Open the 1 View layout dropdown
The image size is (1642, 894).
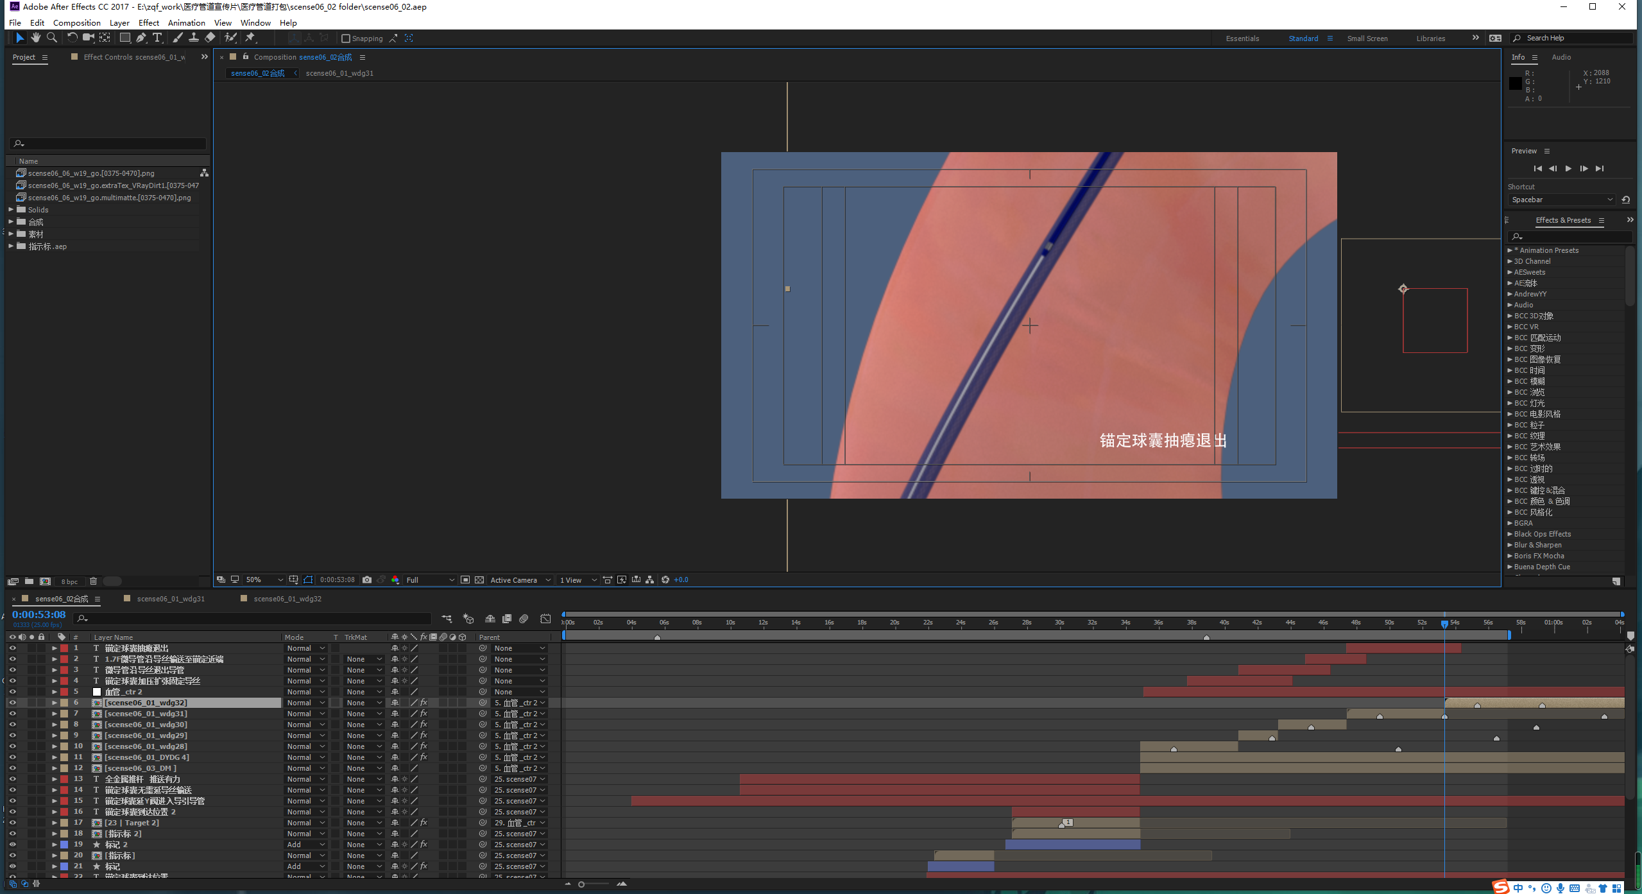pyautogui.click(x=577, y=580)
